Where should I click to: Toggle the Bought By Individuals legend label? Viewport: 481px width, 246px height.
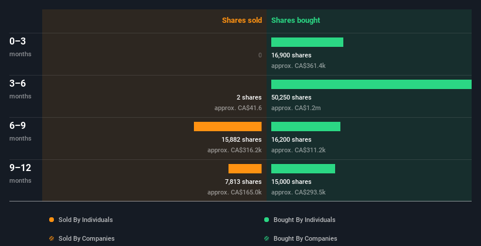pyautogui.click(x=304, y=220)
